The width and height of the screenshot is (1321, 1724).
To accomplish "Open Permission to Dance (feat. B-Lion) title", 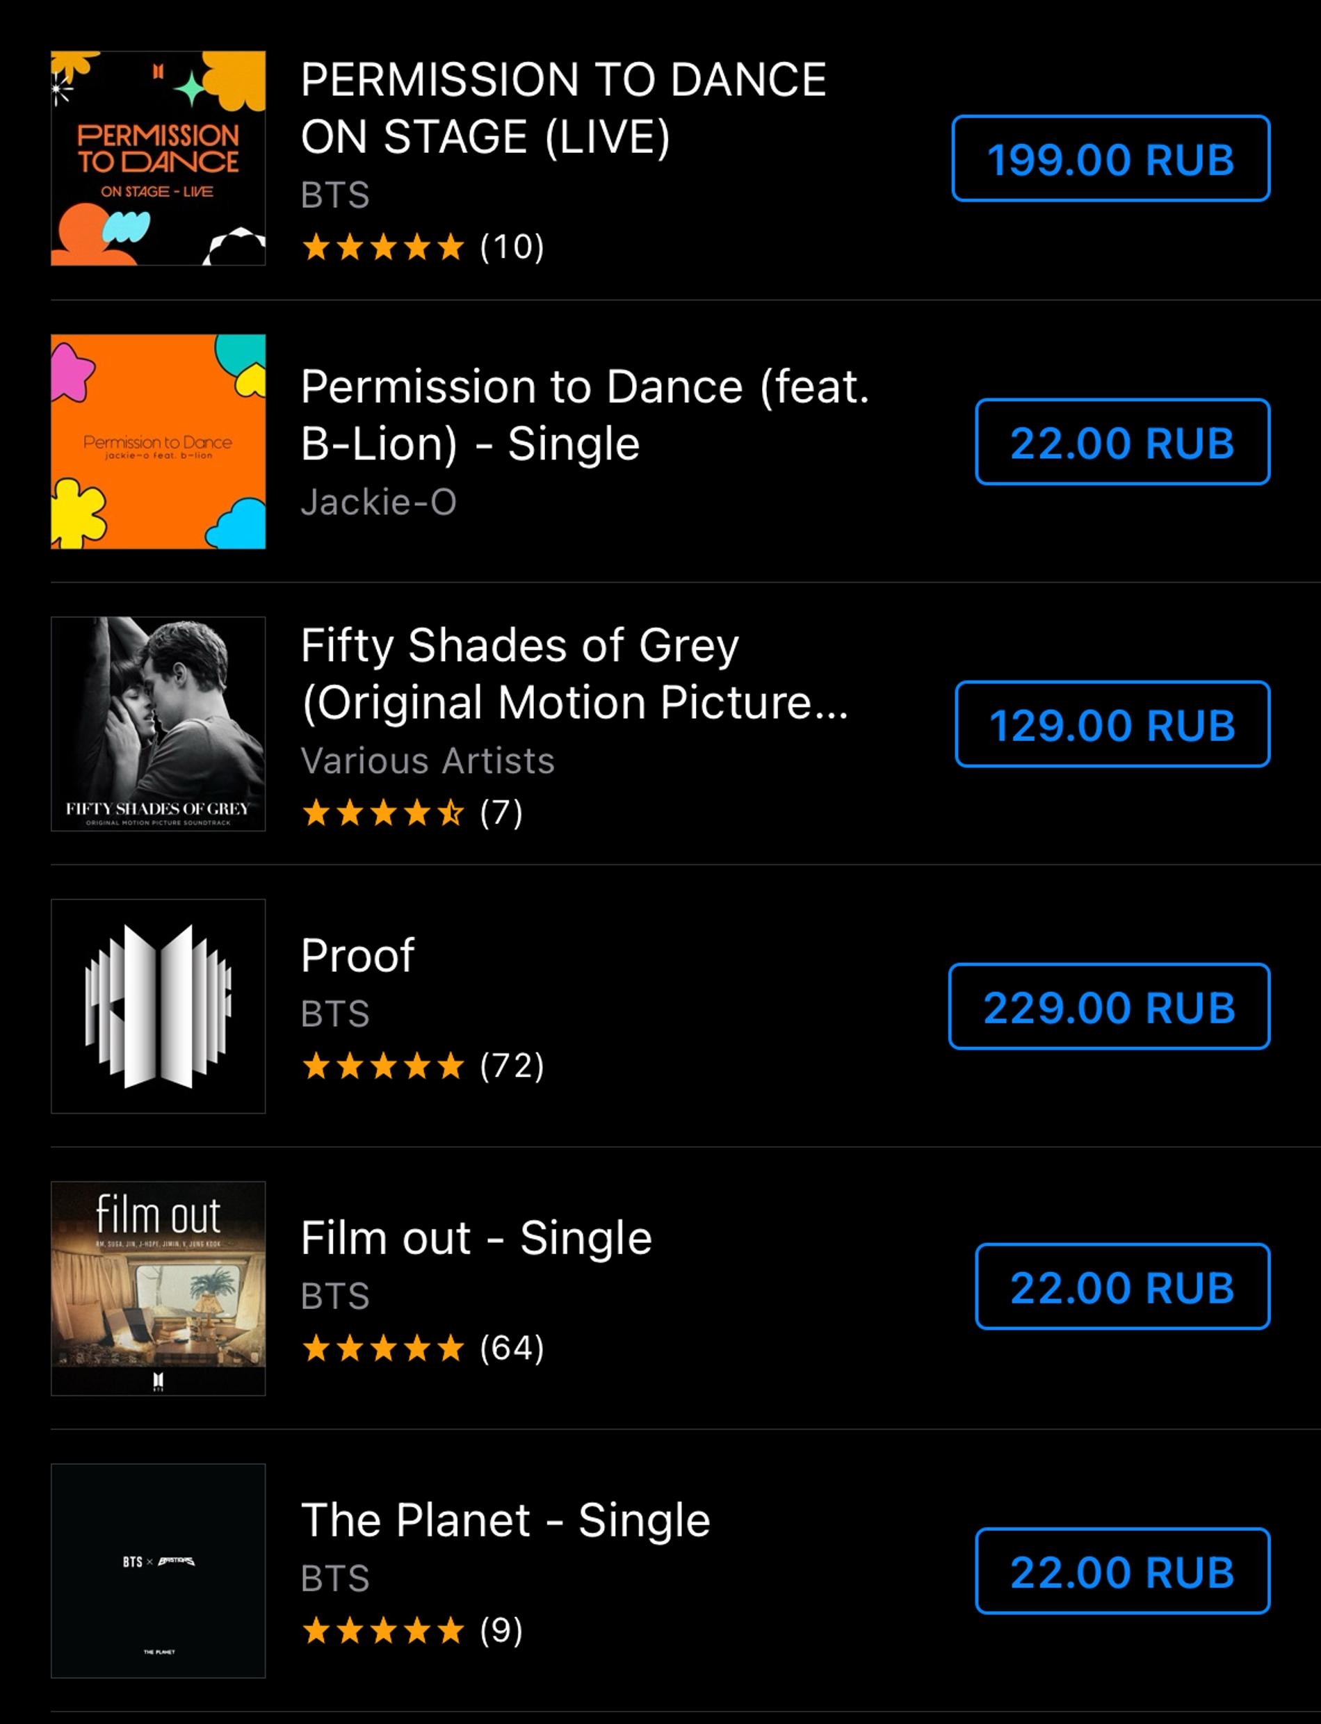I will 585,414.
